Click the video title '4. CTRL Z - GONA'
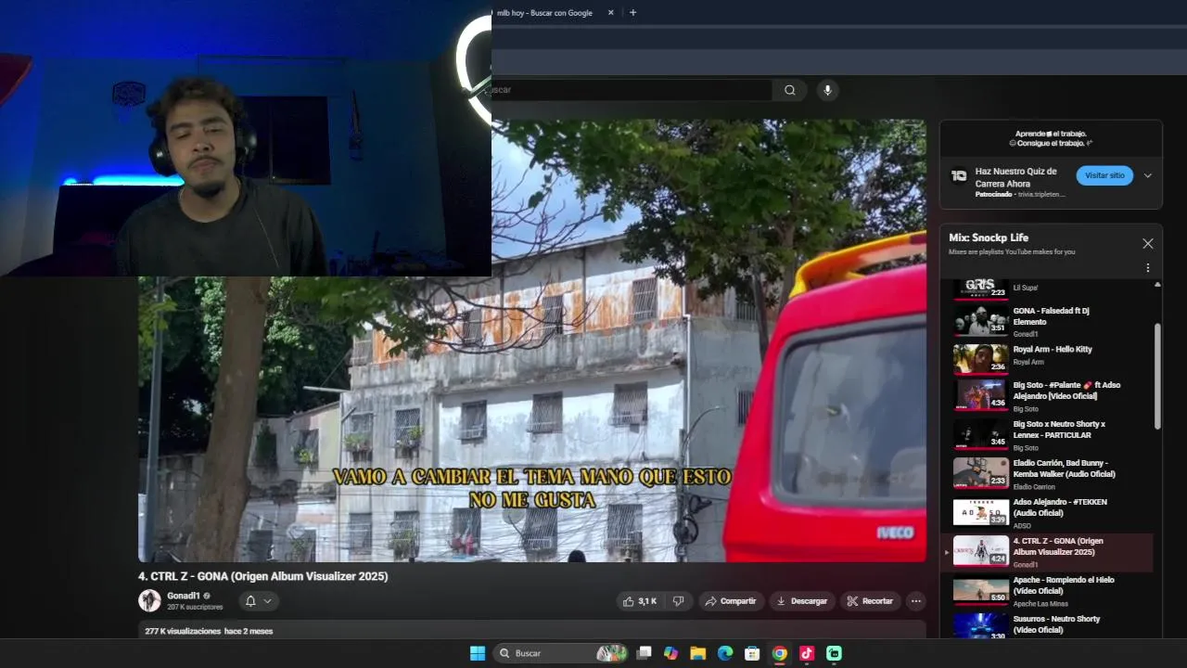Image resolution: width=1187 pixels, height=668 pixels. click(x=263, y=576)
